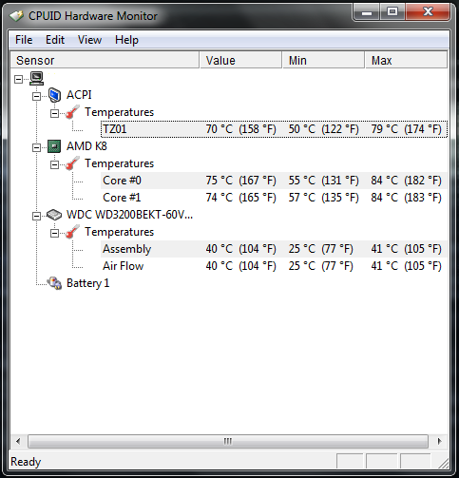The width and height of the screenshot is (459, 478).
Task: Select the Air Flow sensor row
Action: pyautogui.click(x=274, y=266)
